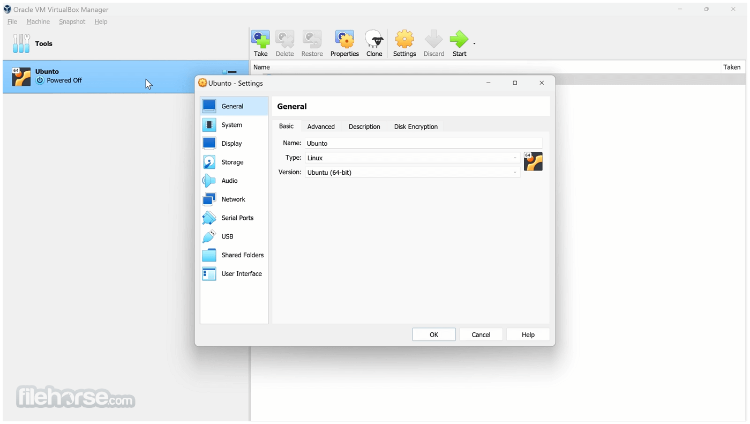The image size is (750, 424).
Task: Open the Version dropdown showing Ubuntu (64-bit)
Action: tap(412, 173)
